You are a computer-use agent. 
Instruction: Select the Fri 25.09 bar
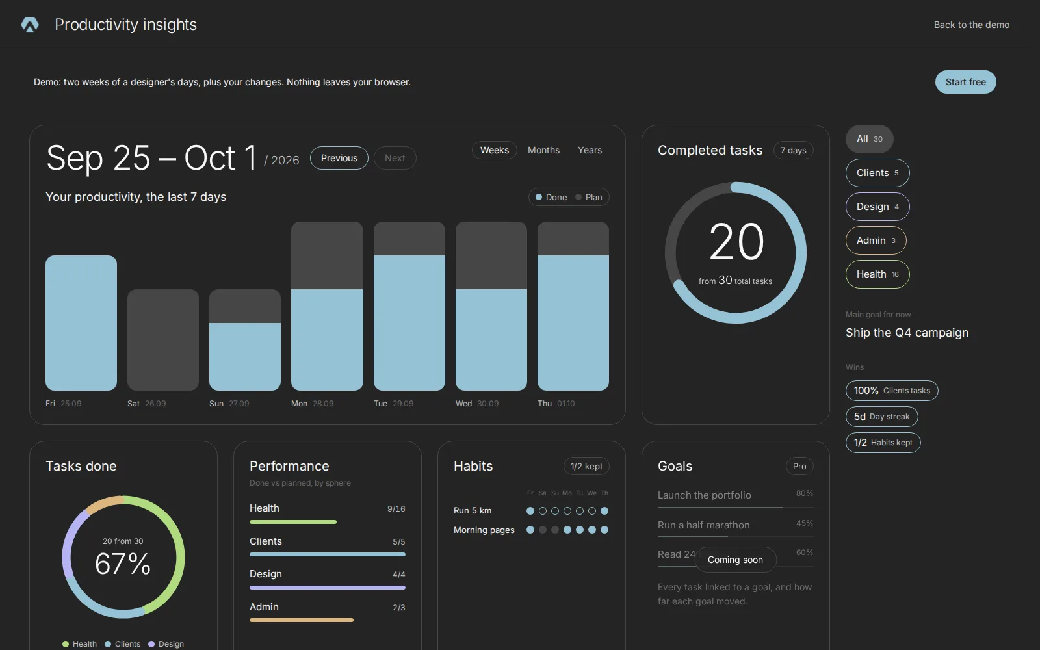click(81, 323)
